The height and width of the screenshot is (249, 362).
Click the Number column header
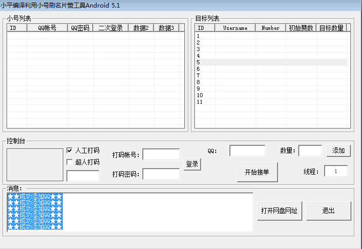pyautogui.click(x=270, y=28)
